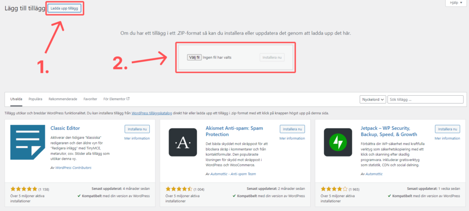Viewport: 469px width, 211px height.
Task: Click 'Senast uppdaterat: 4 månader sedan' text
Action: (x=121, y=189)
